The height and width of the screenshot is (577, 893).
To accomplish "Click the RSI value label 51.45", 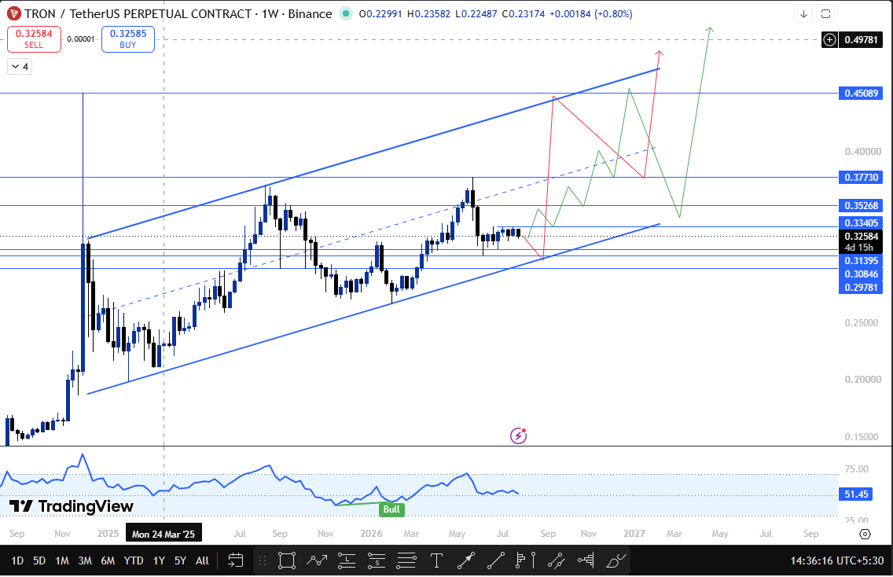I will [x=856, y=494].
